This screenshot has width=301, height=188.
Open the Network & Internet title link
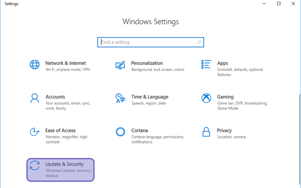point(65,63)
